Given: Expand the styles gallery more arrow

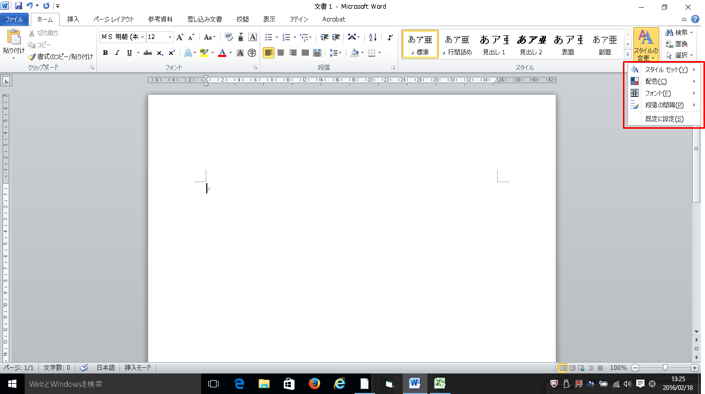Looking at the screenshot, I should pos(628,54).
